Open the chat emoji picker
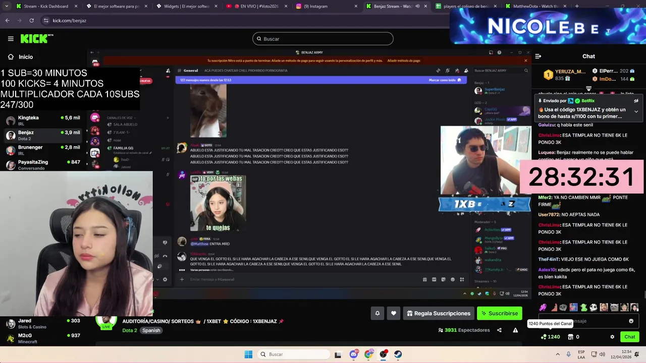 [x=631, y=321]
